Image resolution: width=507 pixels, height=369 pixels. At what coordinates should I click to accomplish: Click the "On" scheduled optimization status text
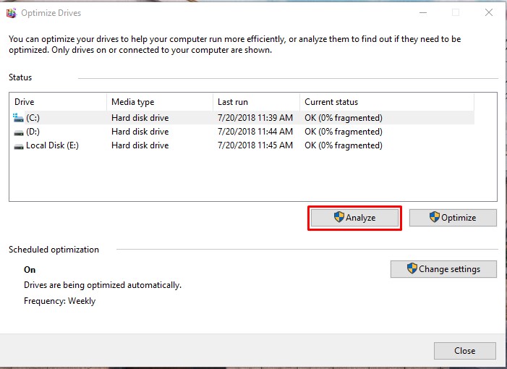tap(30, 270)
